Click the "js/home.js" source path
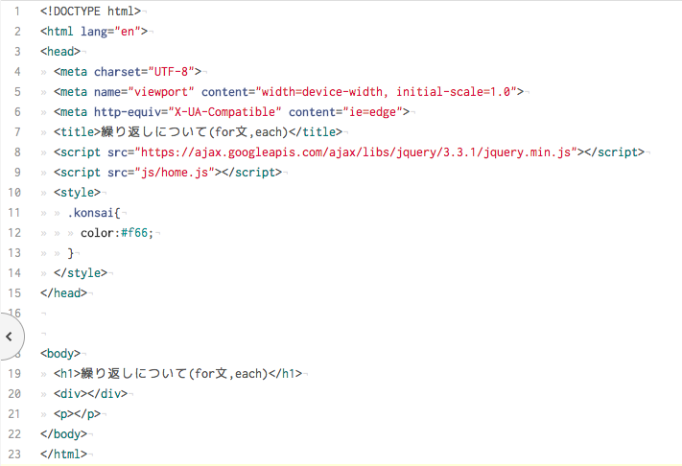This screenshot has height=466, width=682. pyautogui.click(x=175, y=173)
